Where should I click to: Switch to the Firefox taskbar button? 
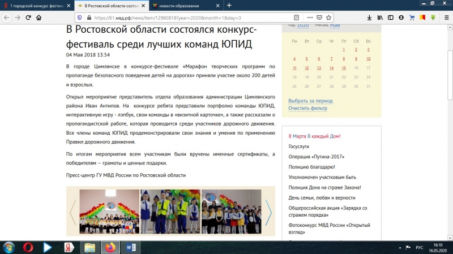[x=110, y=248]
